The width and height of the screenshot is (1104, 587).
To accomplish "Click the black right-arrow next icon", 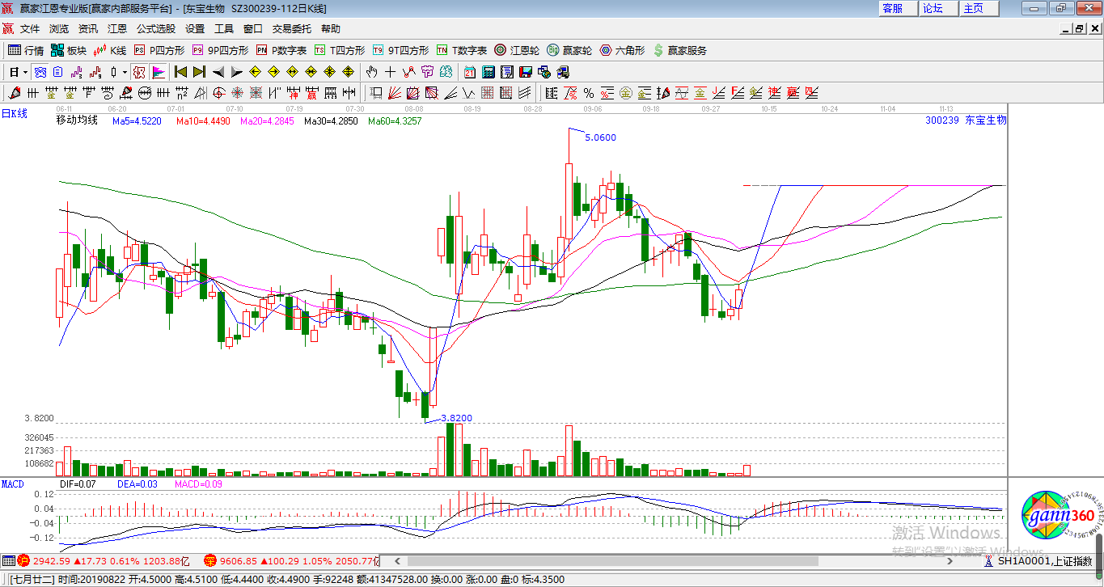I will tap(236, 72).
